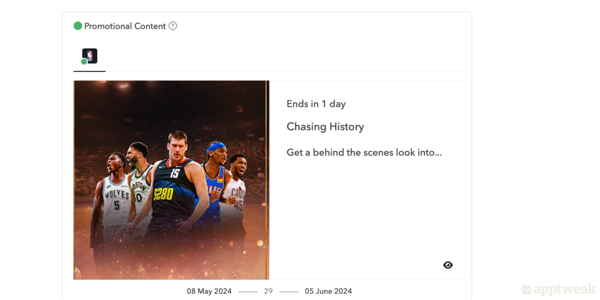Click the 'Promotional Content' heading
600x300 pixels.
tap(125, 26)
